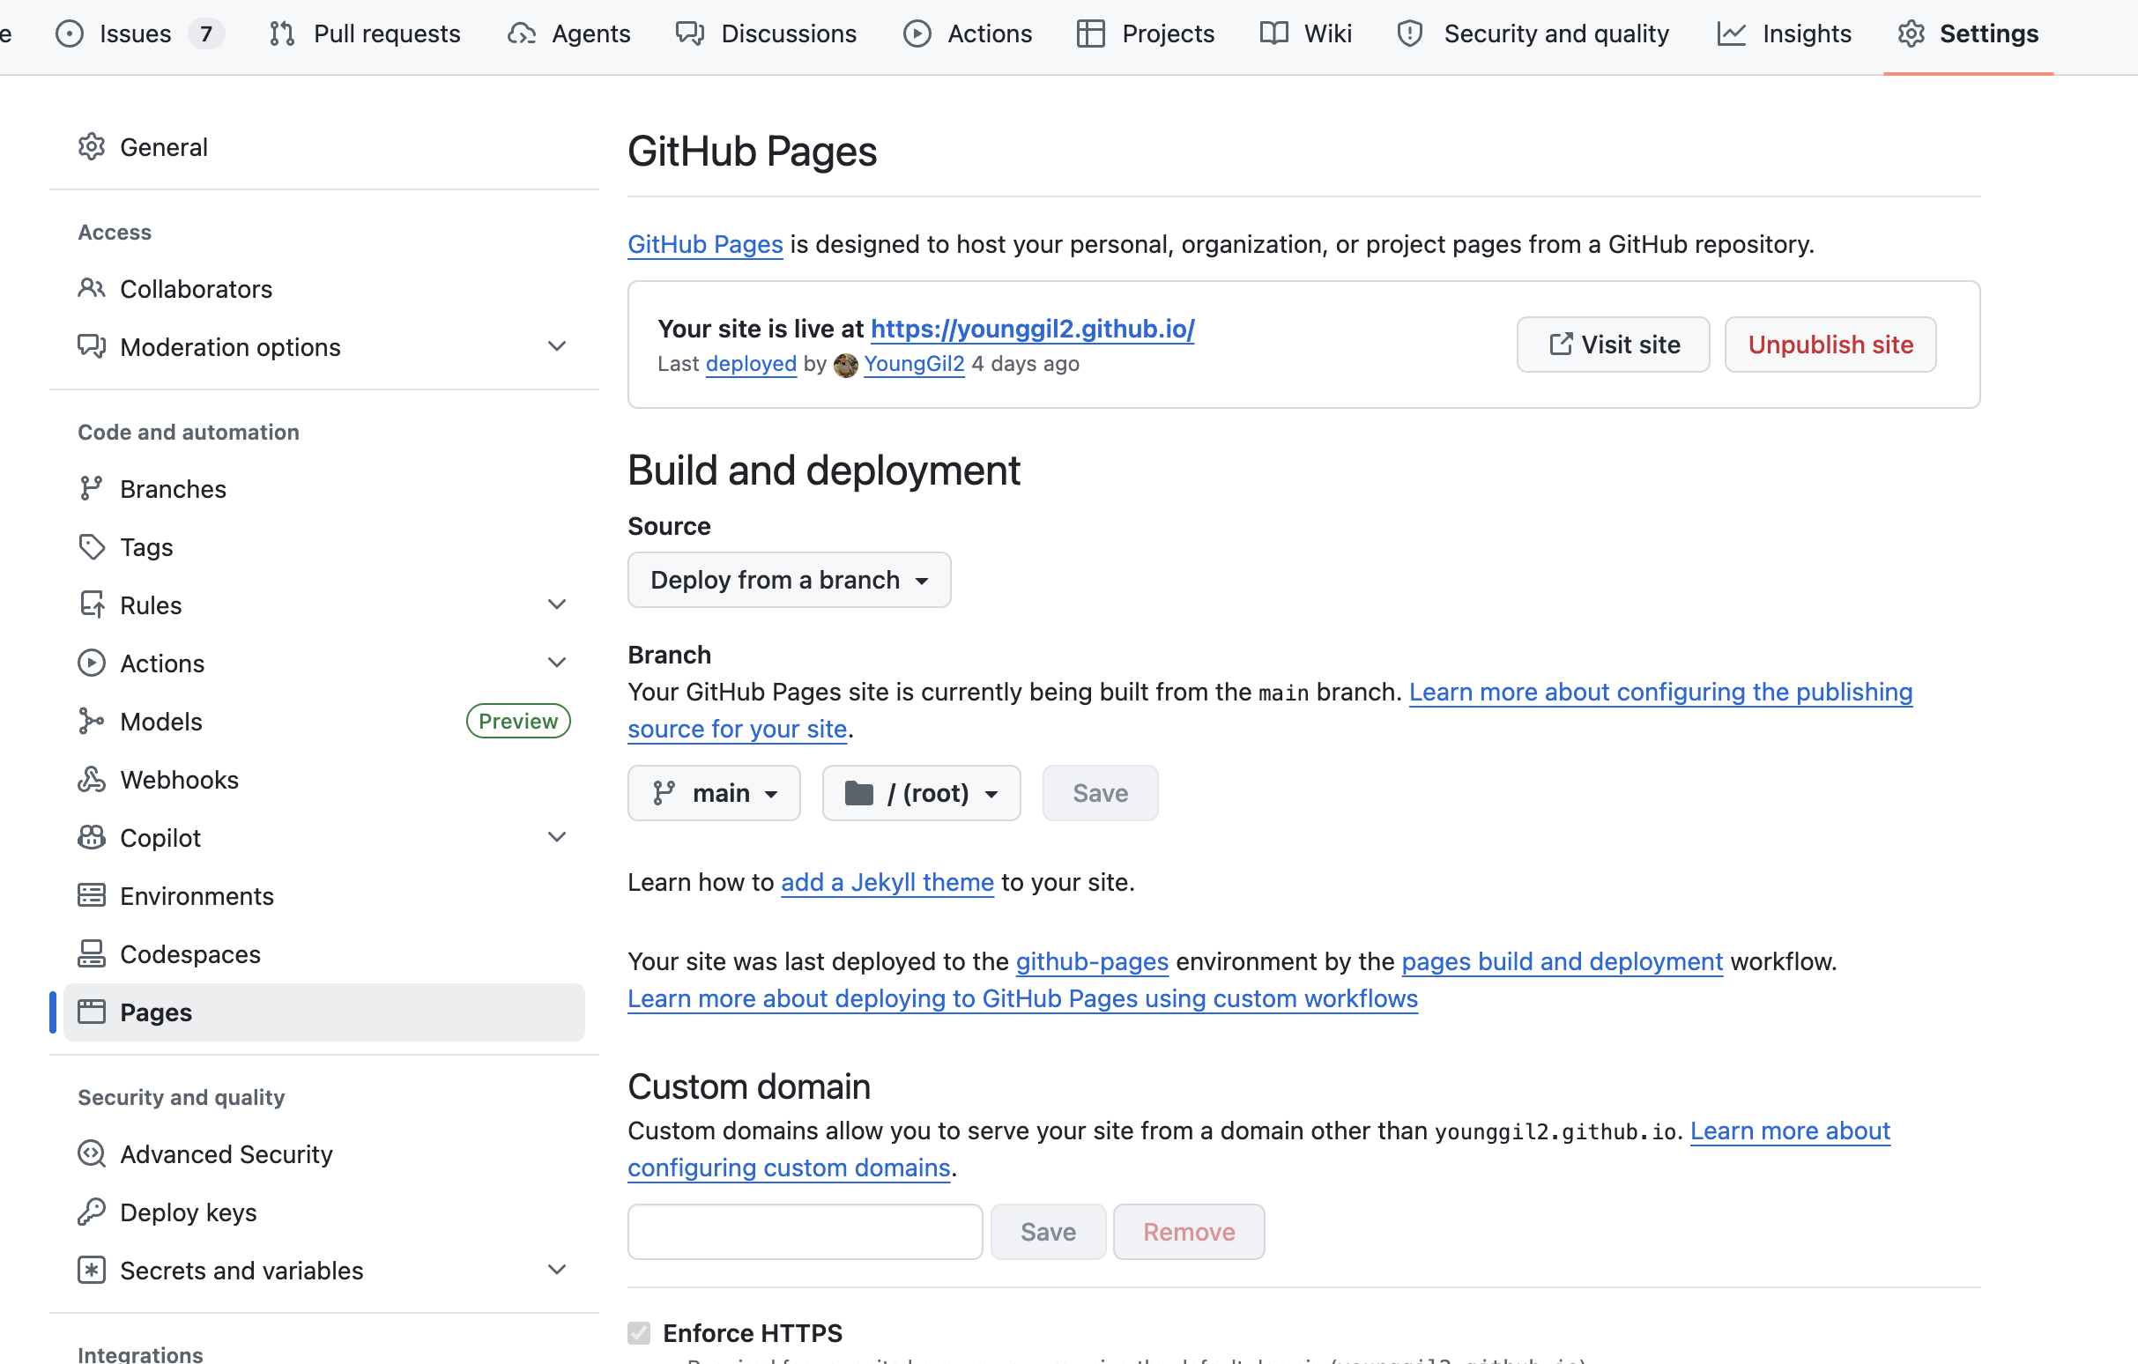
Task: Click the Wiki book icon
Action: [1274, 33]
